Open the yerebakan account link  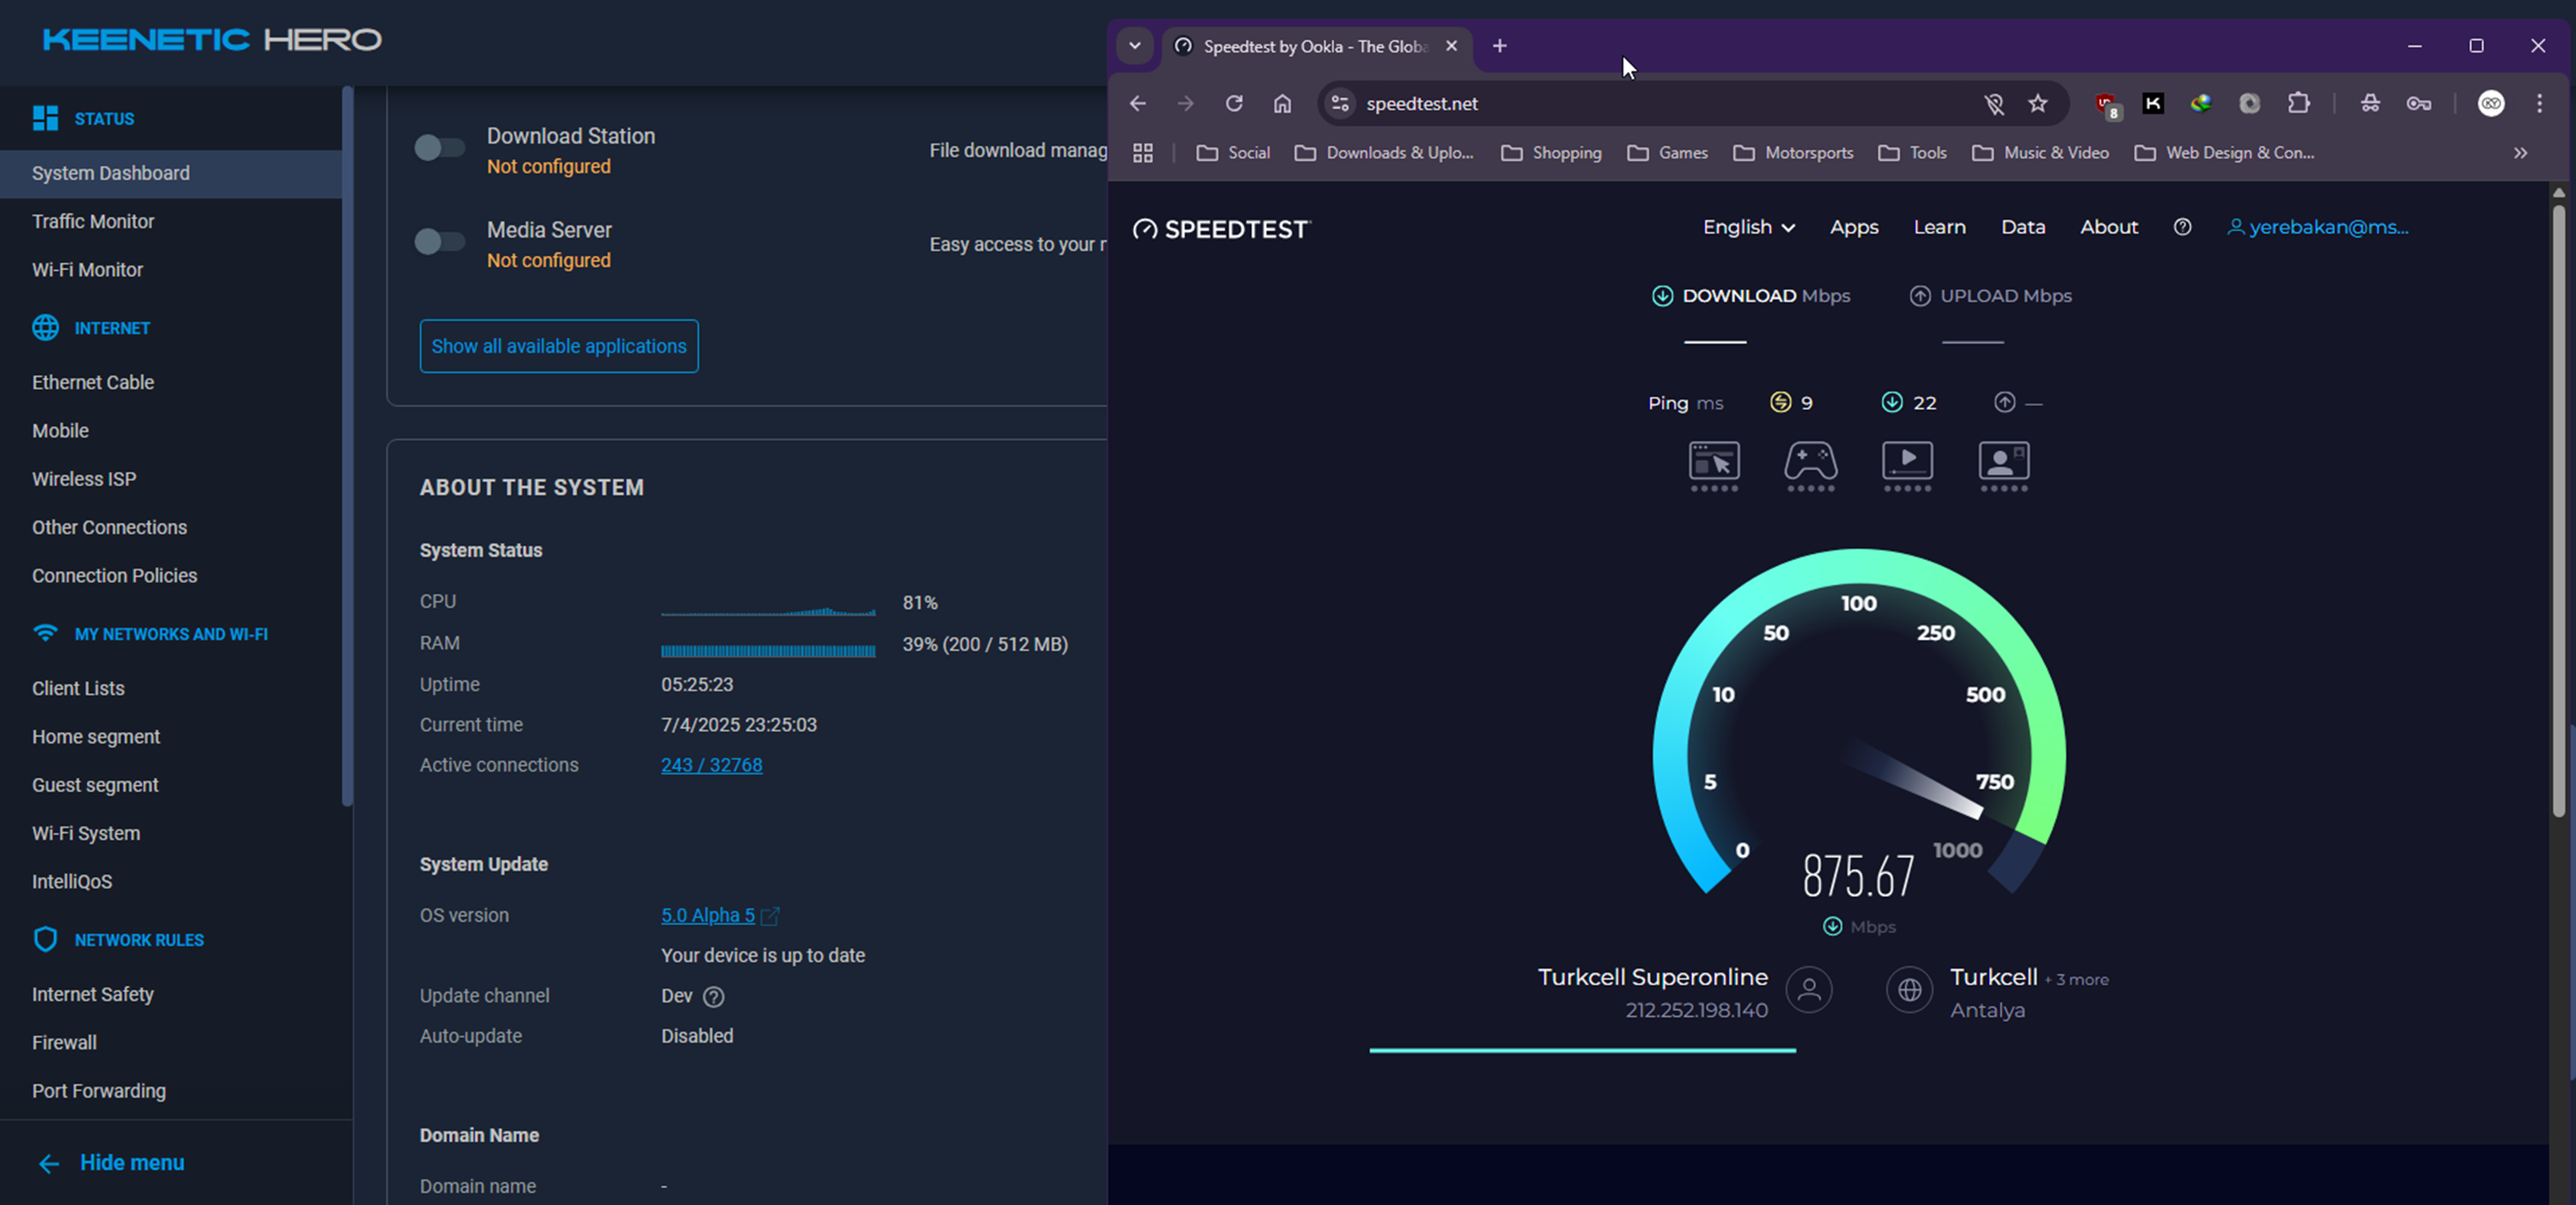[2318, 227]
